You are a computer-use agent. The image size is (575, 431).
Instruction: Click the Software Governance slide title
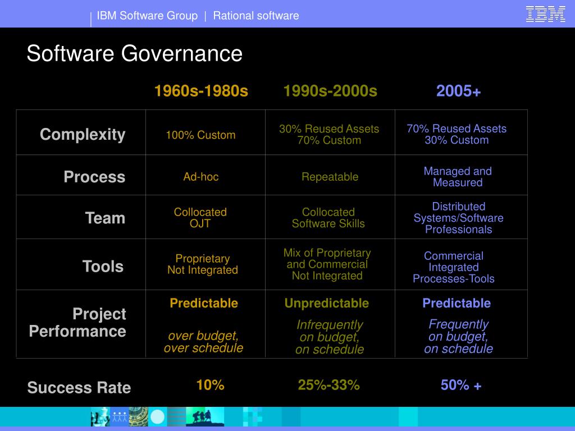pyautogui.click(x=135, y=54)
